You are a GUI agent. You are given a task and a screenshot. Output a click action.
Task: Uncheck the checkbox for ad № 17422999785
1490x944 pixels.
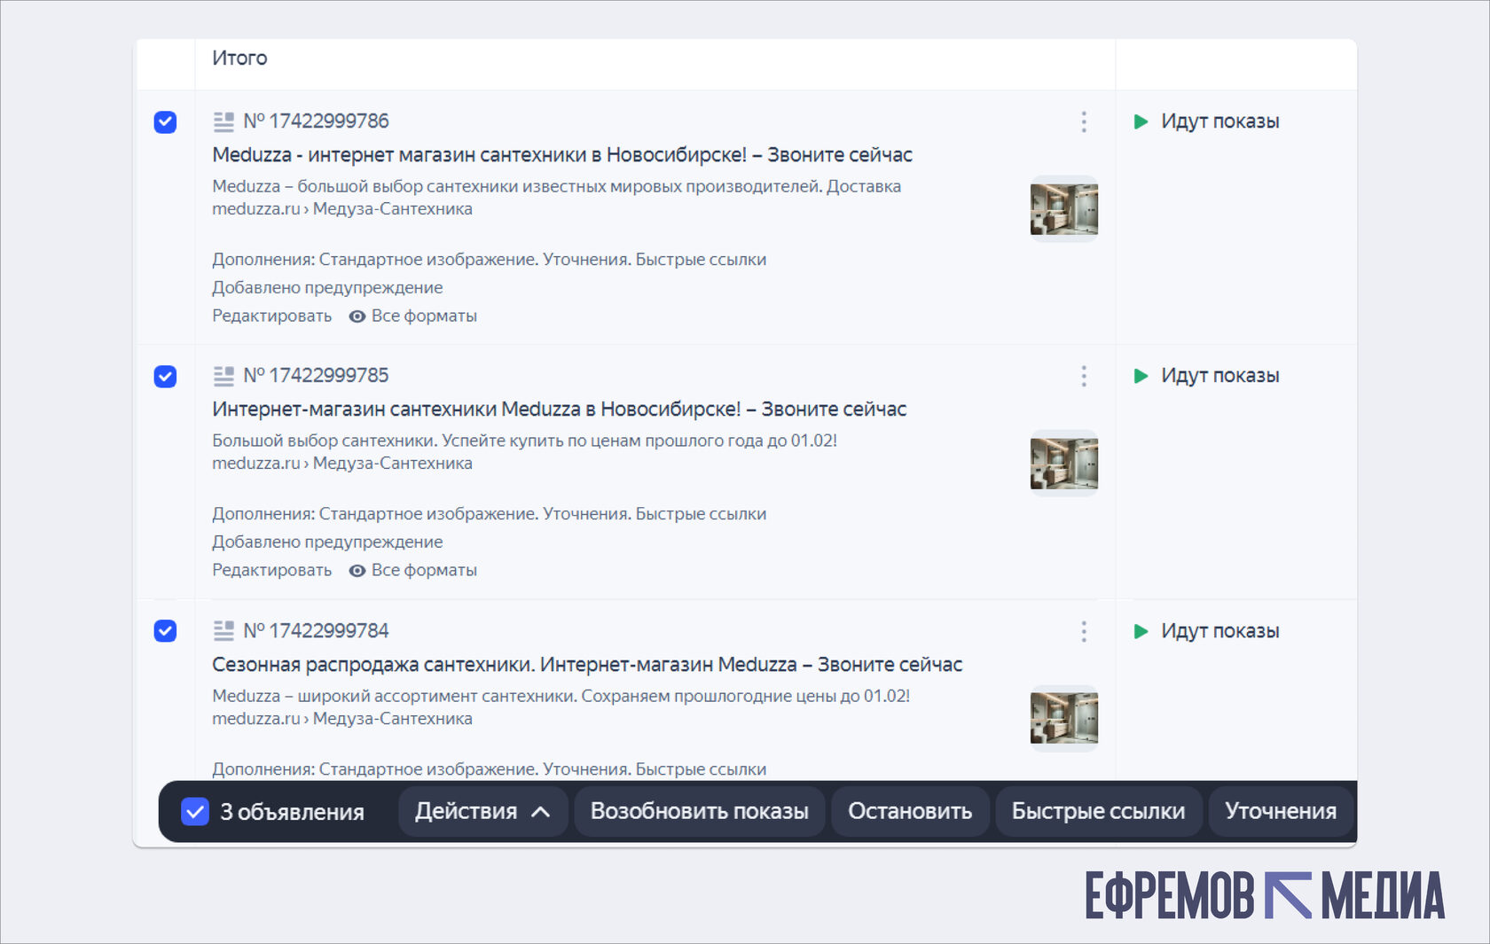pyautogui.click(x=165, y=377)
